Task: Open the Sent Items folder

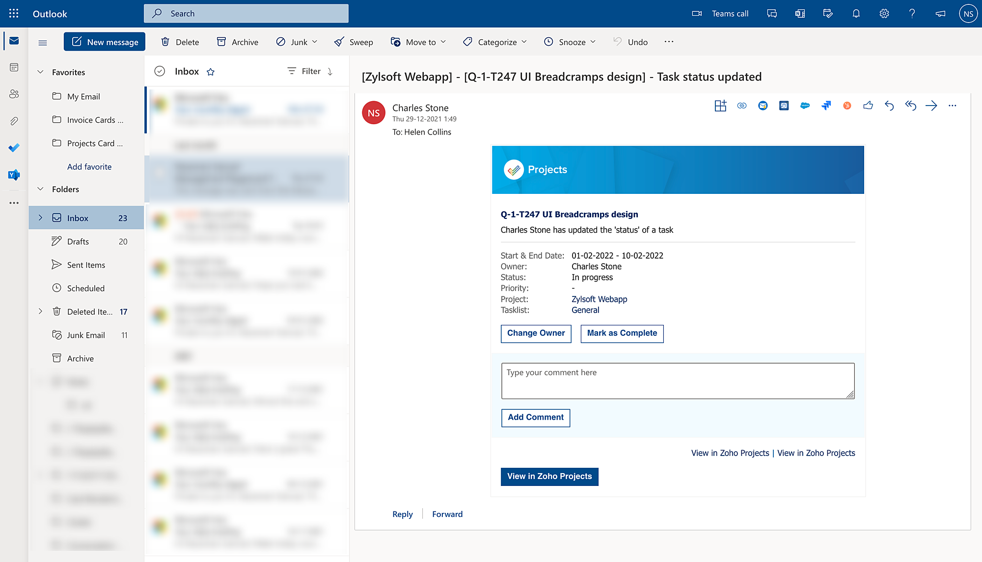Action: pos(86,265)
